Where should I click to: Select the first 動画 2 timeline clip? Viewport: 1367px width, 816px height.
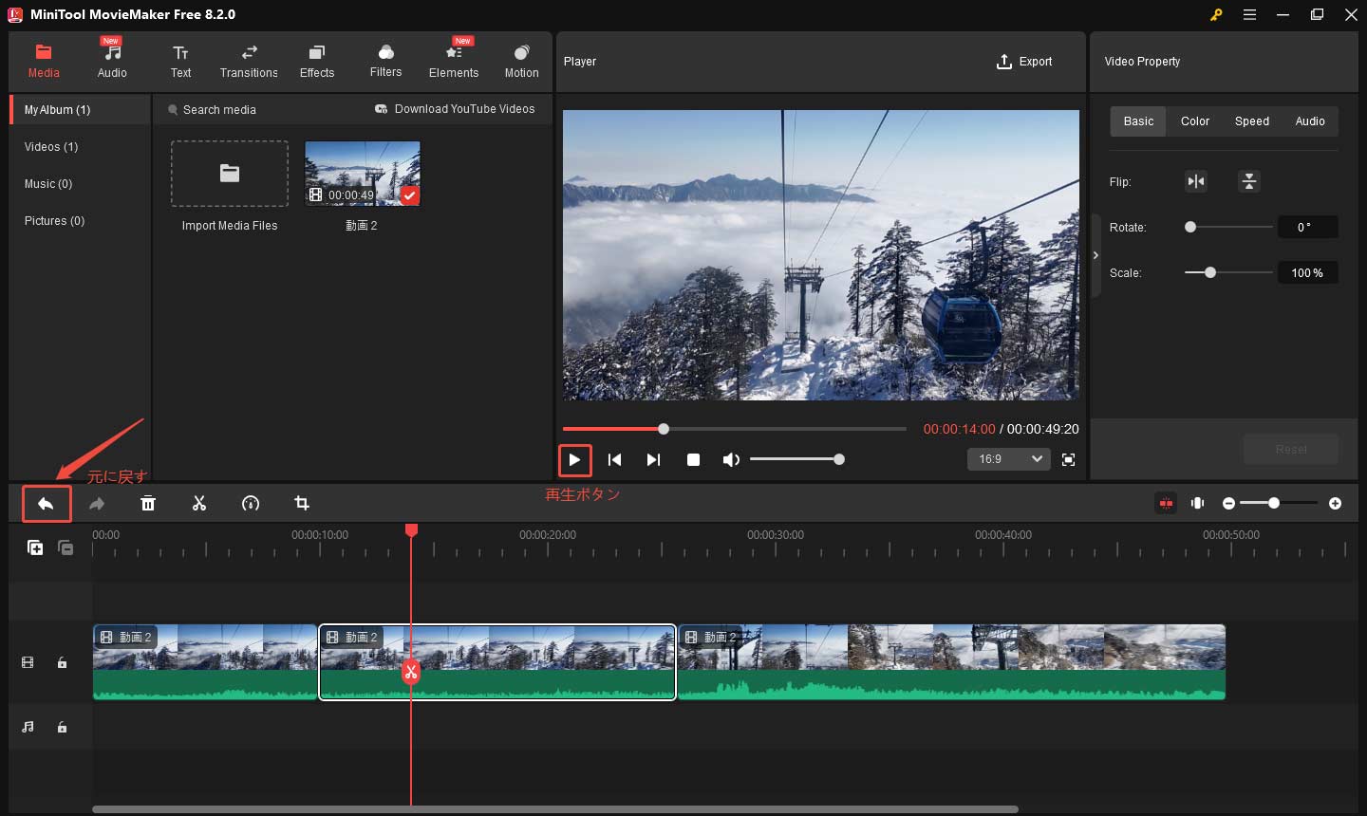click(205, 662)
